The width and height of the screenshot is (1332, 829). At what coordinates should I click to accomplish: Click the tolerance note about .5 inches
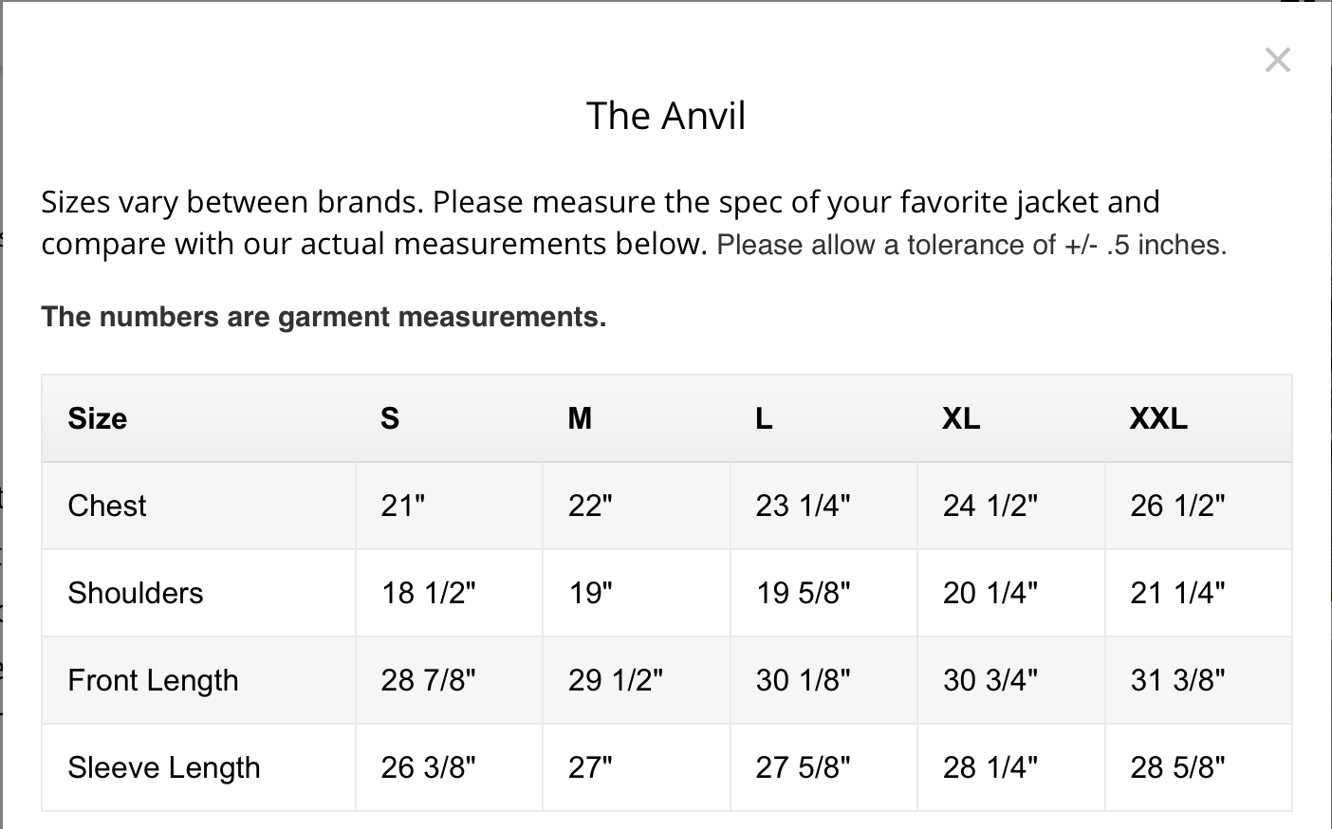coord(971,245)
